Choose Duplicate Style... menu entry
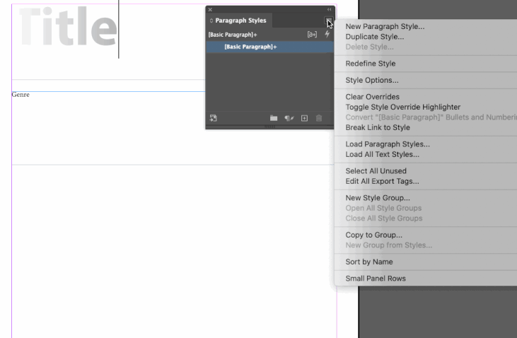The height and width of the screenshot is (338, 517). pyautogui.click(x=375, y=37)
